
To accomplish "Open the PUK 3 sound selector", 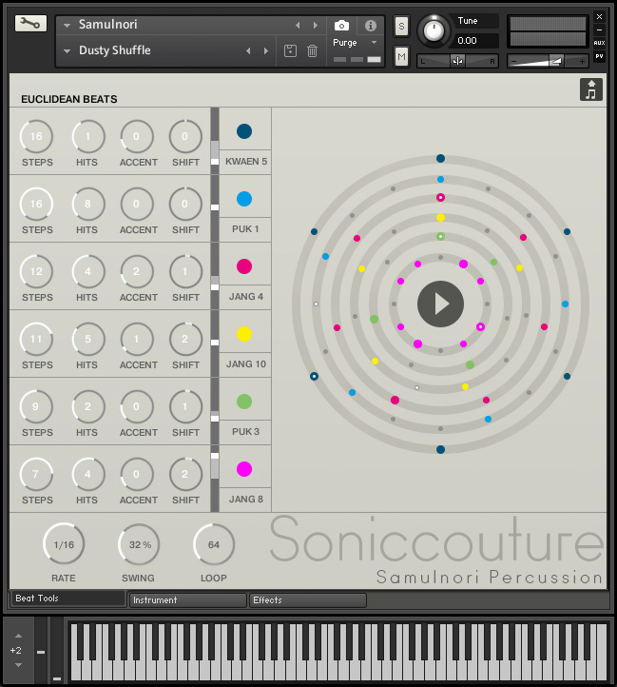I will (245, 432).
